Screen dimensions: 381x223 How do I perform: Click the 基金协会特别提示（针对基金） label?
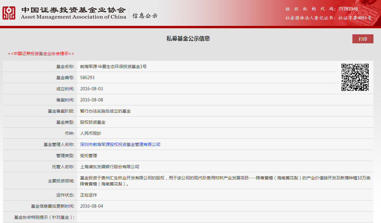tap(44, 217)
